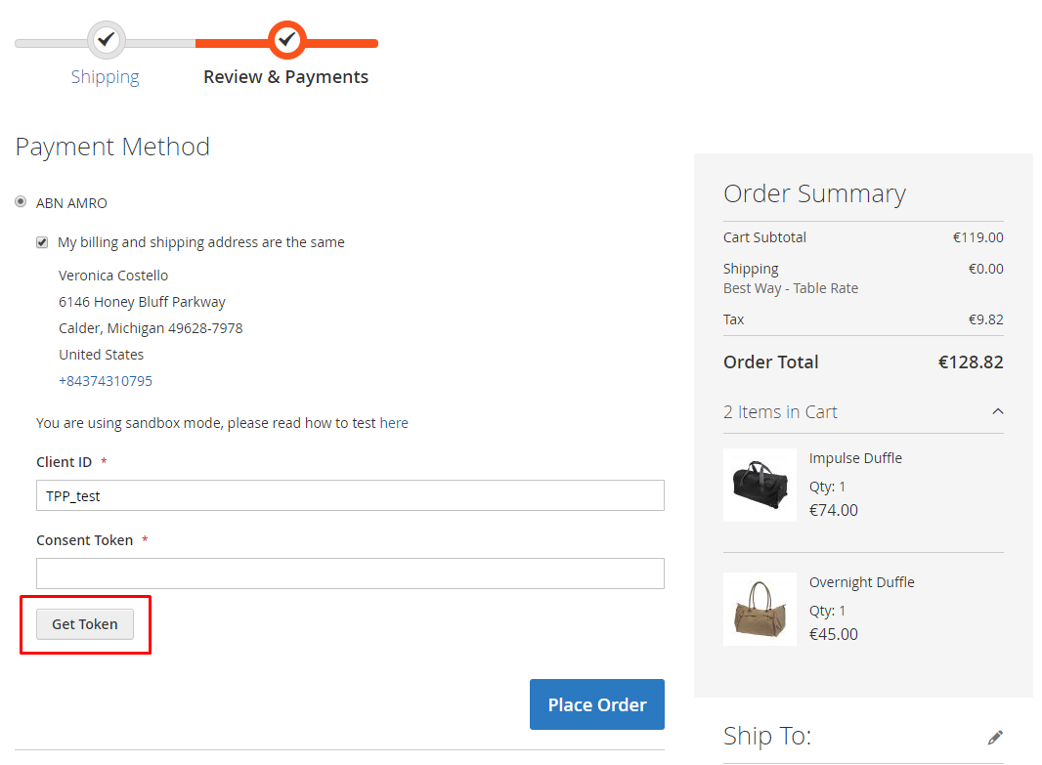1042x765 pixels.
Task: Go back to the Shipping step
Action: click(105, 77)
